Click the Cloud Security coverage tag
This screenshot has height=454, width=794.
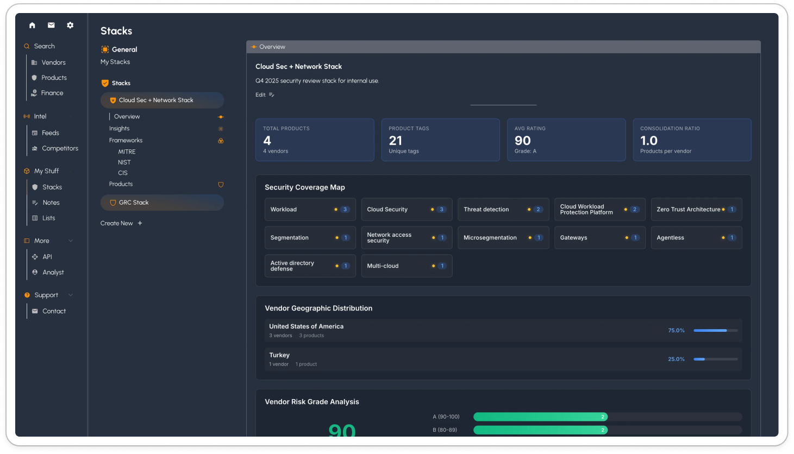point(407,210)
